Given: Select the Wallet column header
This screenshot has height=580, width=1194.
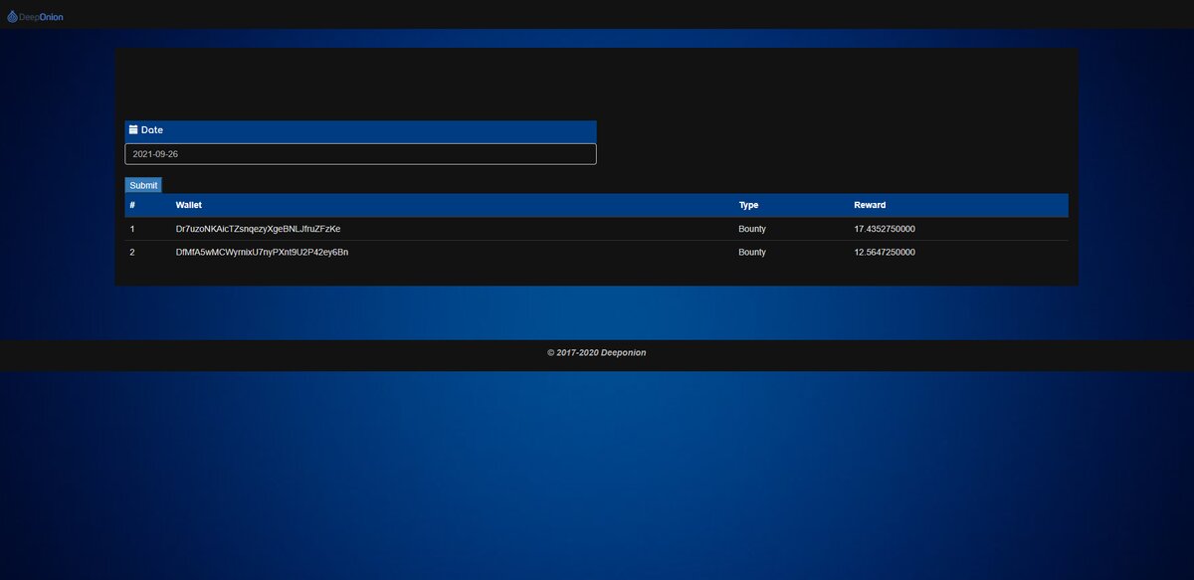Looking at the screenshot, I should coord(189,205).
